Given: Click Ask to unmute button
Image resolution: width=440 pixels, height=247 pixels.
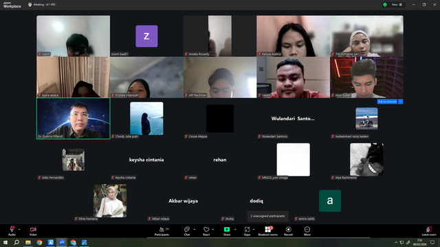Looking at the screenshot, I should [387, 102].
